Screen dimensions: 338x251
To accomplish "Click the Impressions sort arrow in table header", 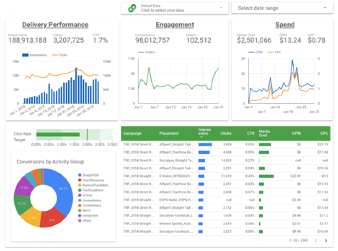I will [201, 137].
